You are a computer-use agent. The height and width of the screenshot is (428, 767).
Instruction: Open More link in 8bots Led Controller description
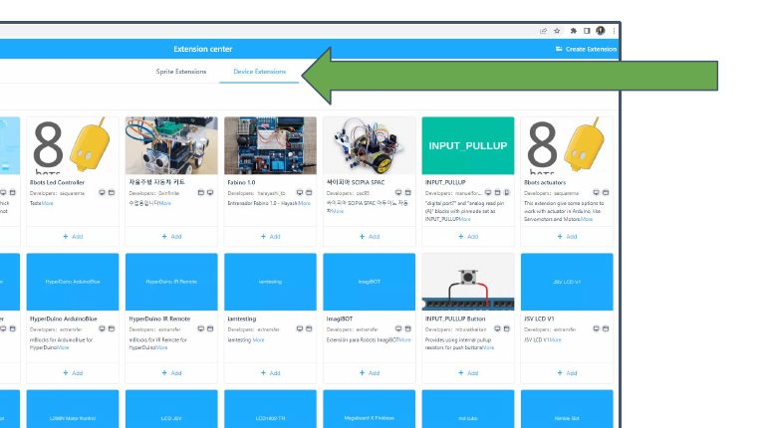click(x=48, y=203)
